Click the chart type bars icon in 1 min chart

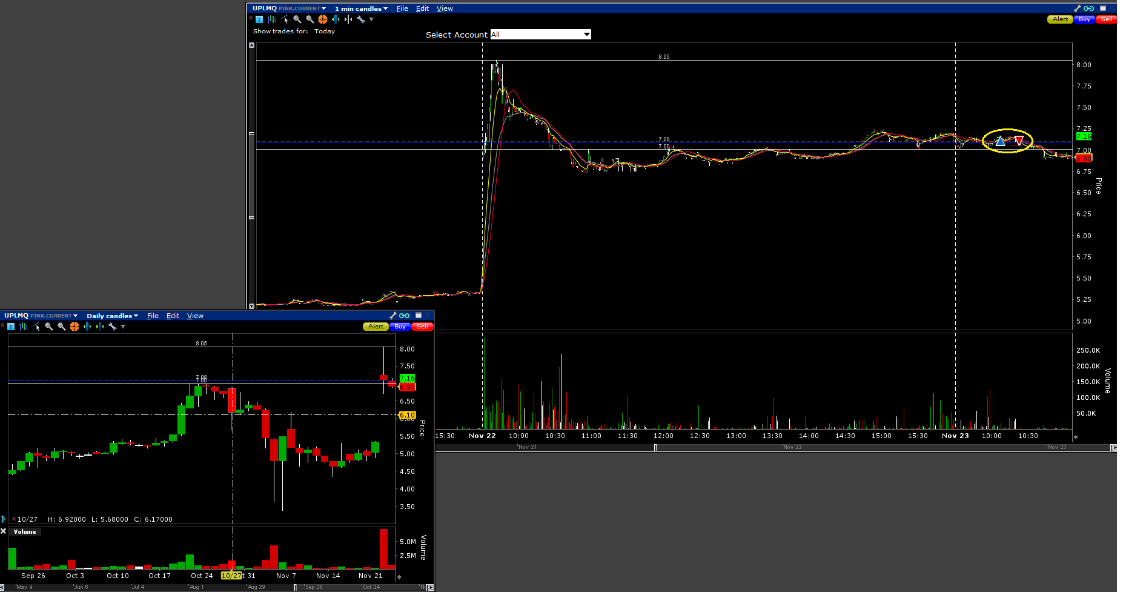[272, 19]
